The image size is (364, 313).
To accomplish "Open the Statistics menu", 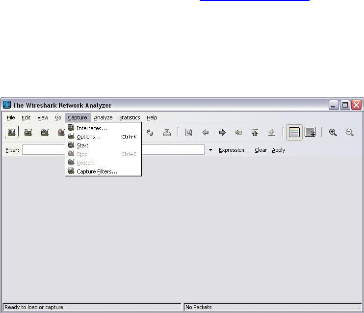I will (130, 117).
